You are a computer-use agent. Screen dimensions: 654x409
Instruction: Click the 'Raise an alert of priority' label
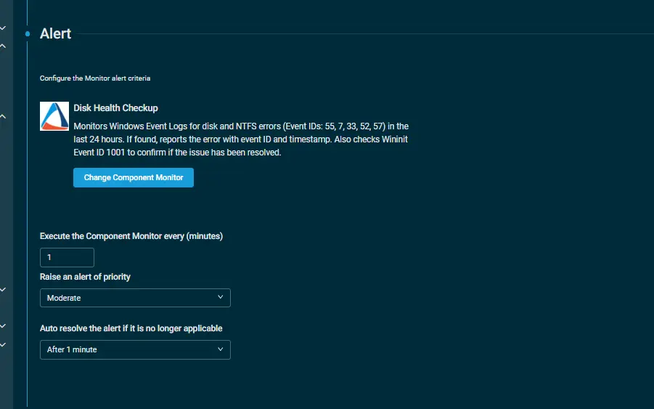[85, 277]
